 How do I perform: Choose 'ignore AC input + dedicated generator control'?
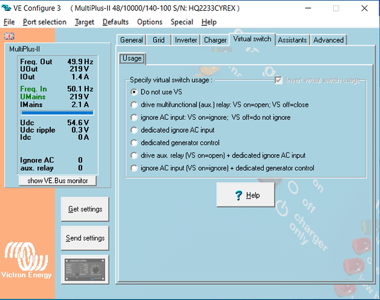point(222,168)
